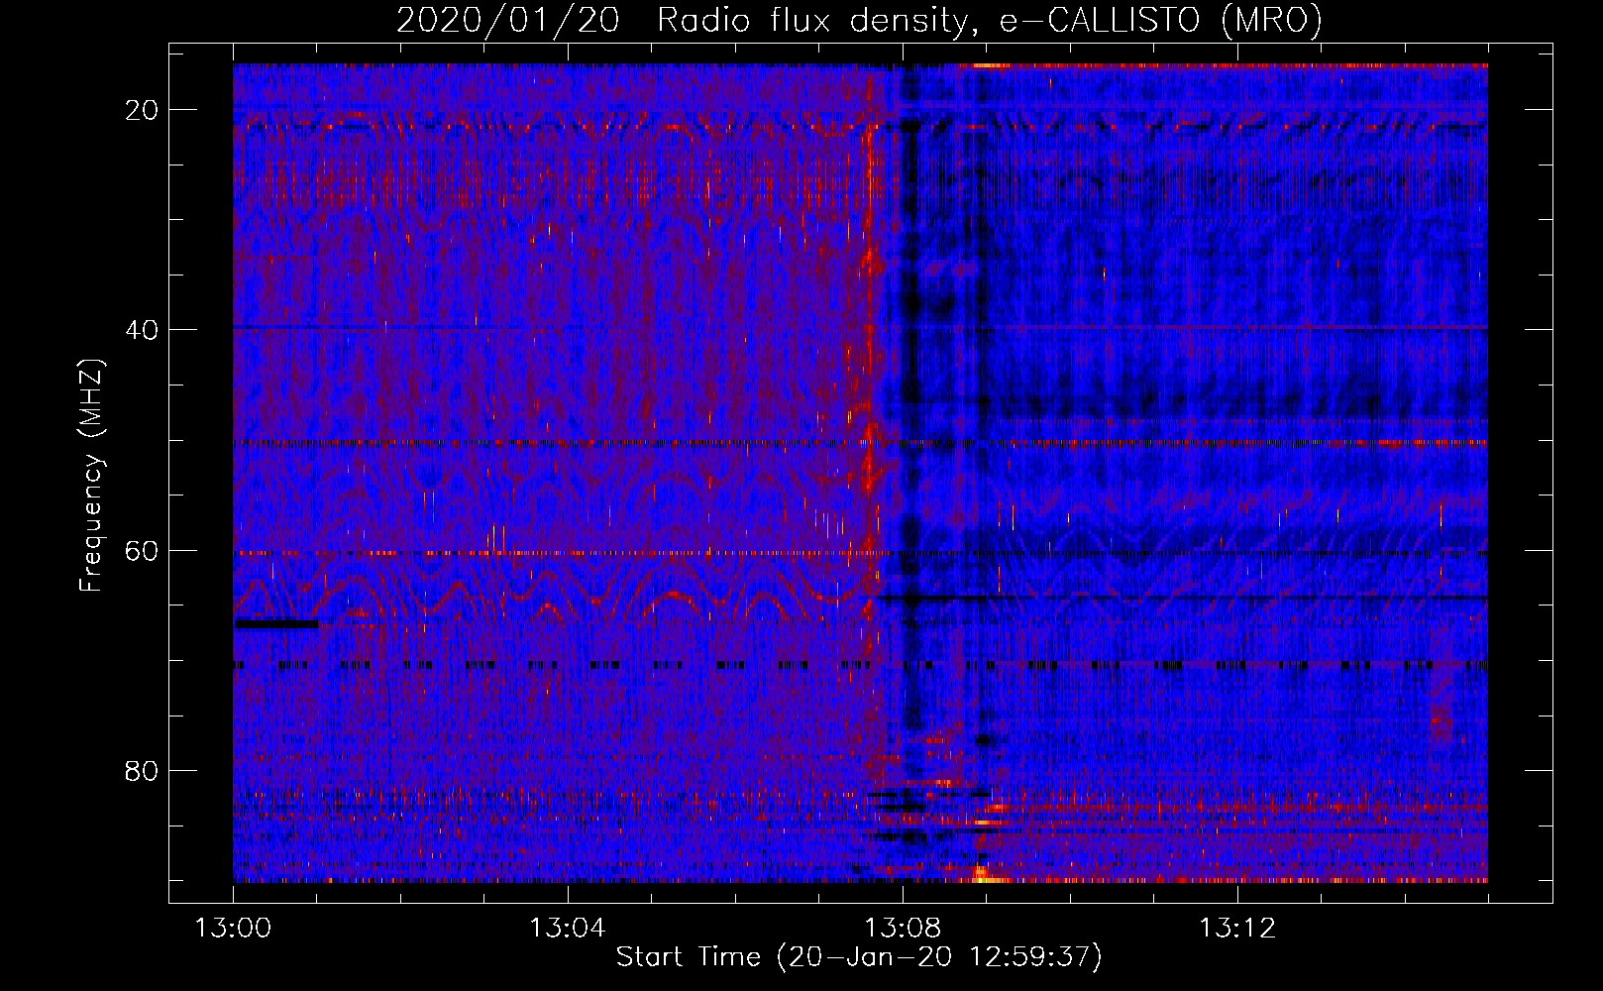Click the '13:04' time tick label
This screenshot has width=1603, height=991.
pos(567,929)
